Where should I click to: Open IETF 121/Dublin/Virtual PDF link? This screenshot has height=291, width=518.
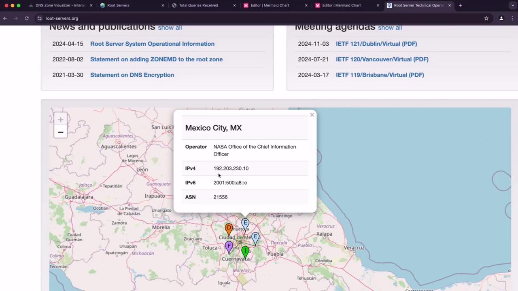click(x=376, y=44)
